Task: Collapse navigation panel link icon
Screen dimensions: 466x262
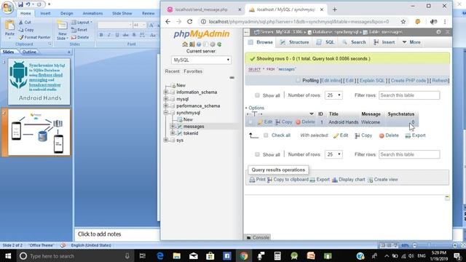Action: click(x=232, y=78)
